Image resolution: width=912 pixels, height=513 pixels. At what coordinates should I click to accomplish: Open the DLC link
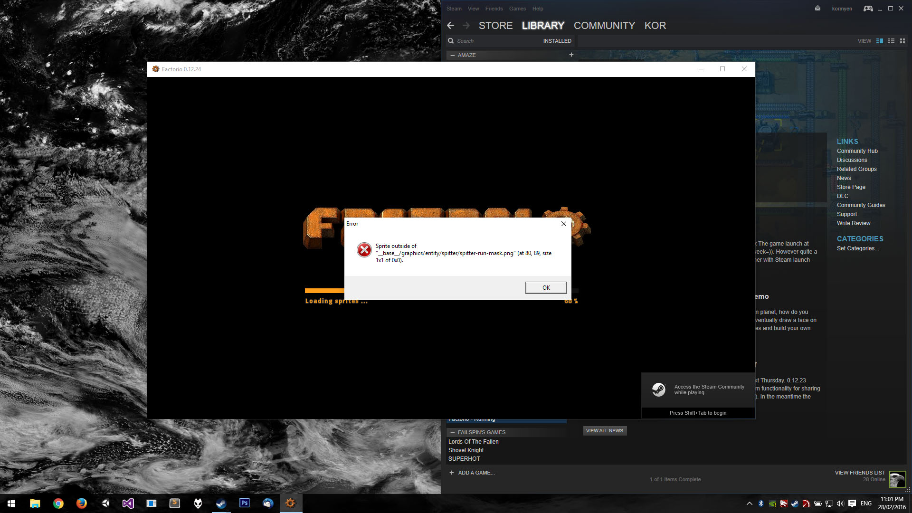(842, 196)
